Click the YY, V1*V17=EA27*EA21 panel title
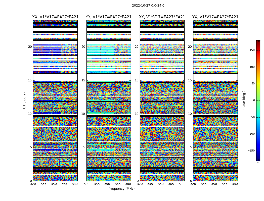The height and width of the screenshot is (201, 264). 109,17
